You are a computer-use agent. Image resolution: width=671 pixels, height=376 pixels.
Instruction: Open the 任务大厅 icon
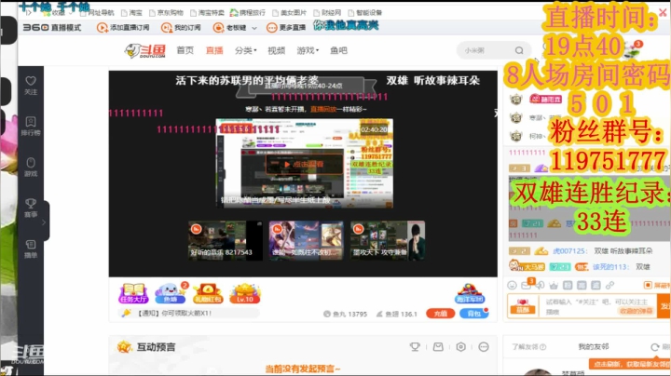point(133,293)
